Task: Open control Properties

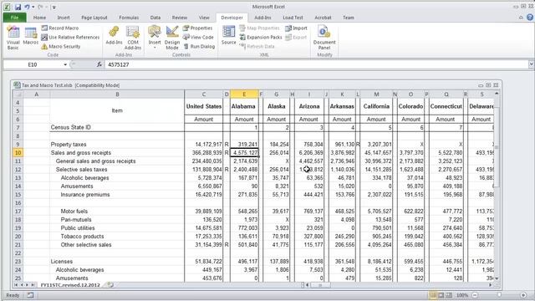Action: pyautogui.click(x=197, y=28)
